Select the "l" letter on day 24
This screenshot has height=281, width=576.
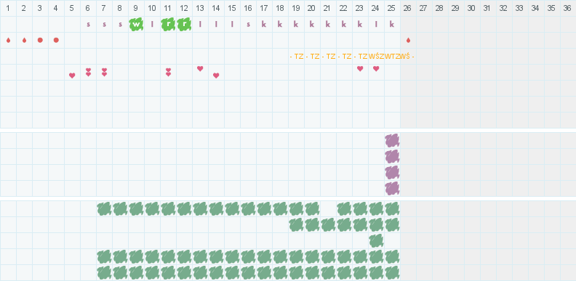376,25
